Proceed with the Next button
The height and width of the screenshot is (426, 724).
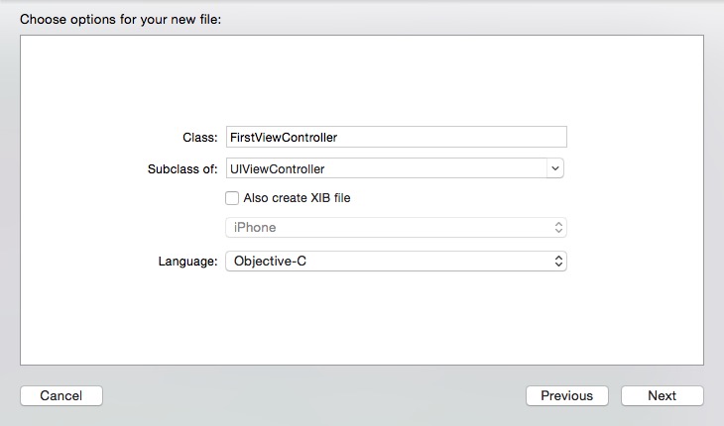662,395
